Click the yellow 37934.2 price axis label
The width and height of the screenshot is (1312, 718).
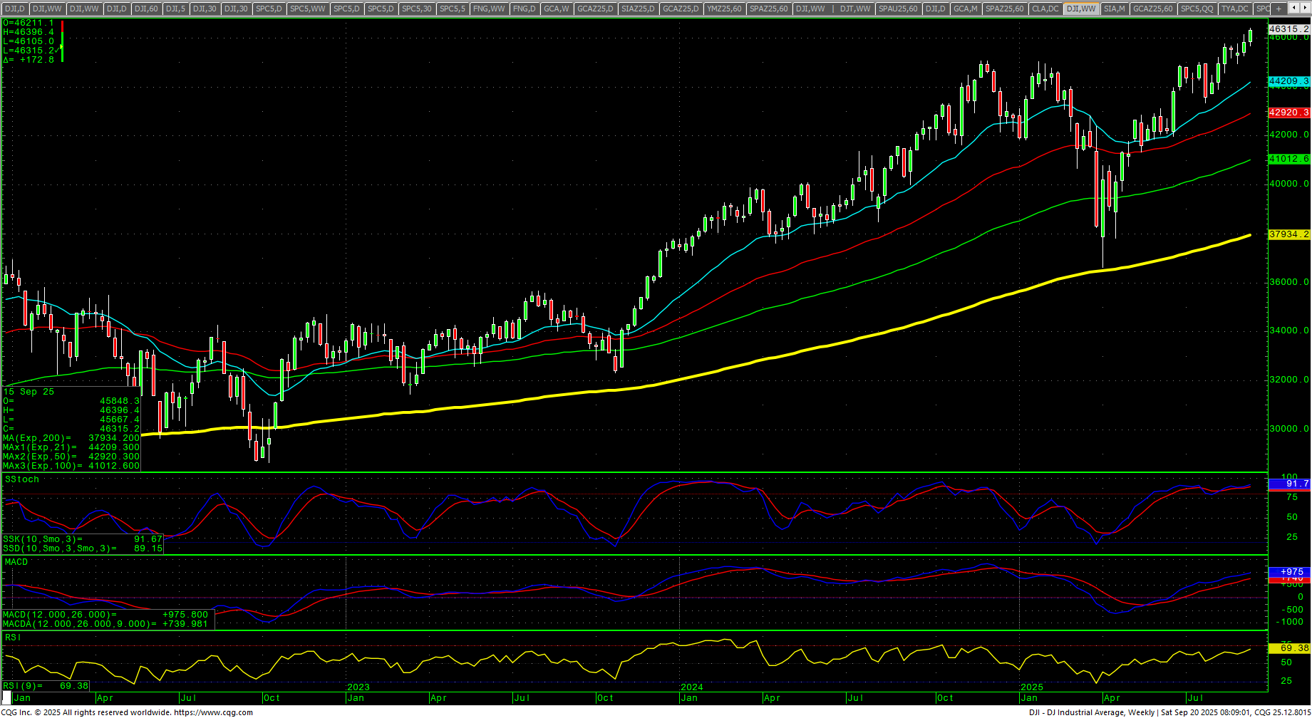click(1288, 234)
